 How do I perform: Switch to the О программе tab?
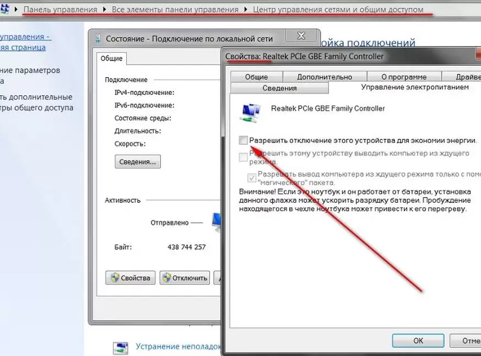[x=403, y=77]
